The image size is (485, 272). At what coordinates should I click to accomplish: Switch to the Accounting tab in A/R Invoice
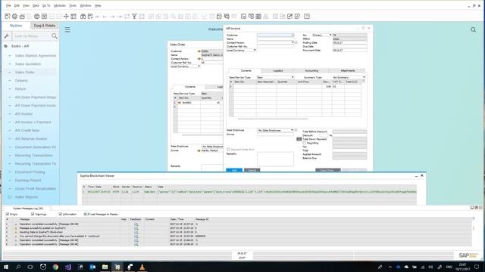click(x=311, y=70)
